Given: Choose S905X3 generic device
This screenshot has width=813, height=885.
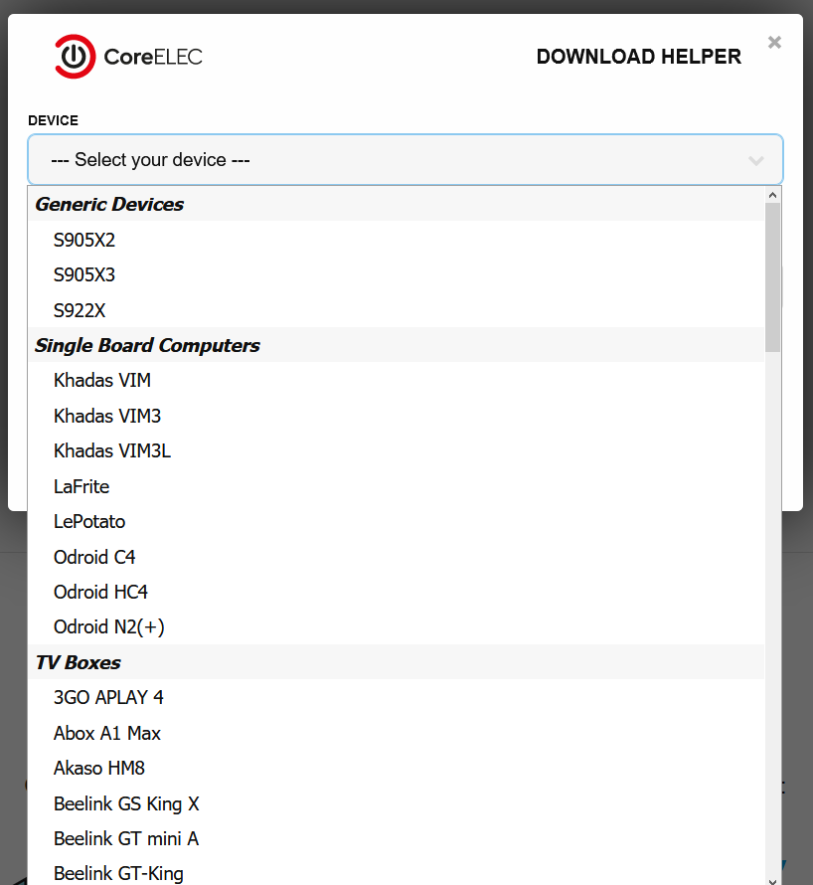Looking at the screenshot, I should 396,274.
